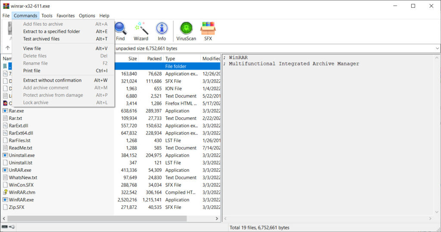The image size is (441, 232).
Task: Choose 'Extract to a specified folder'
Action: pyautogui.click(x=52, y=31)
